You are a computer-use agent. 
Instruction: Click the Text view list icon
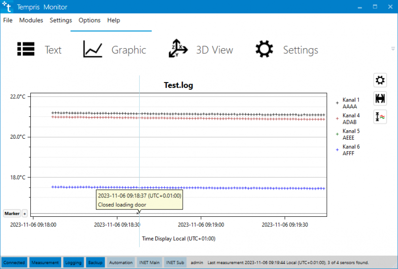25,50
